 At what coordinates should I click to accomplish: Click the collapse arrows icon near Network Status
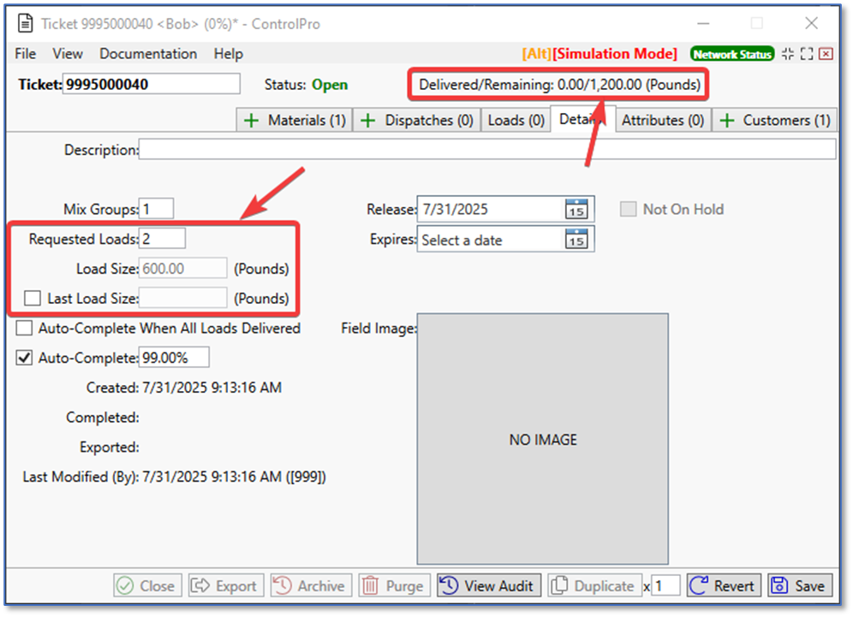788,54
